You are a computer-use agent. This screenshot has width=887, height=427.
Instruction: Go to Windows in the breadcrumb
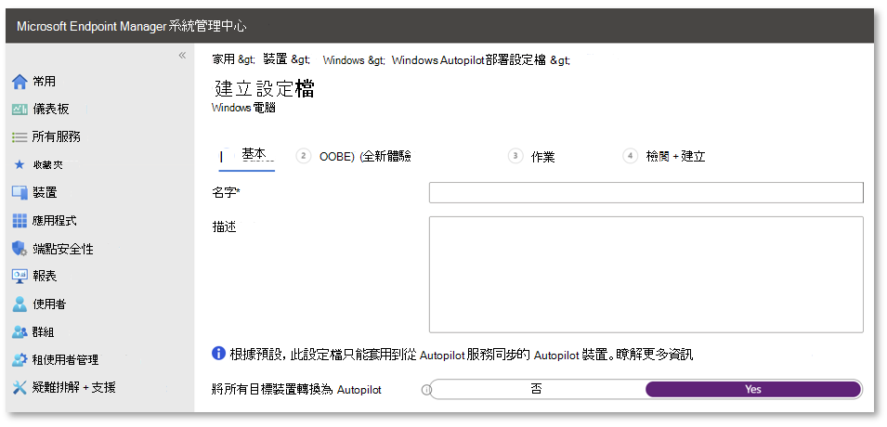click(x=344, y=60)
